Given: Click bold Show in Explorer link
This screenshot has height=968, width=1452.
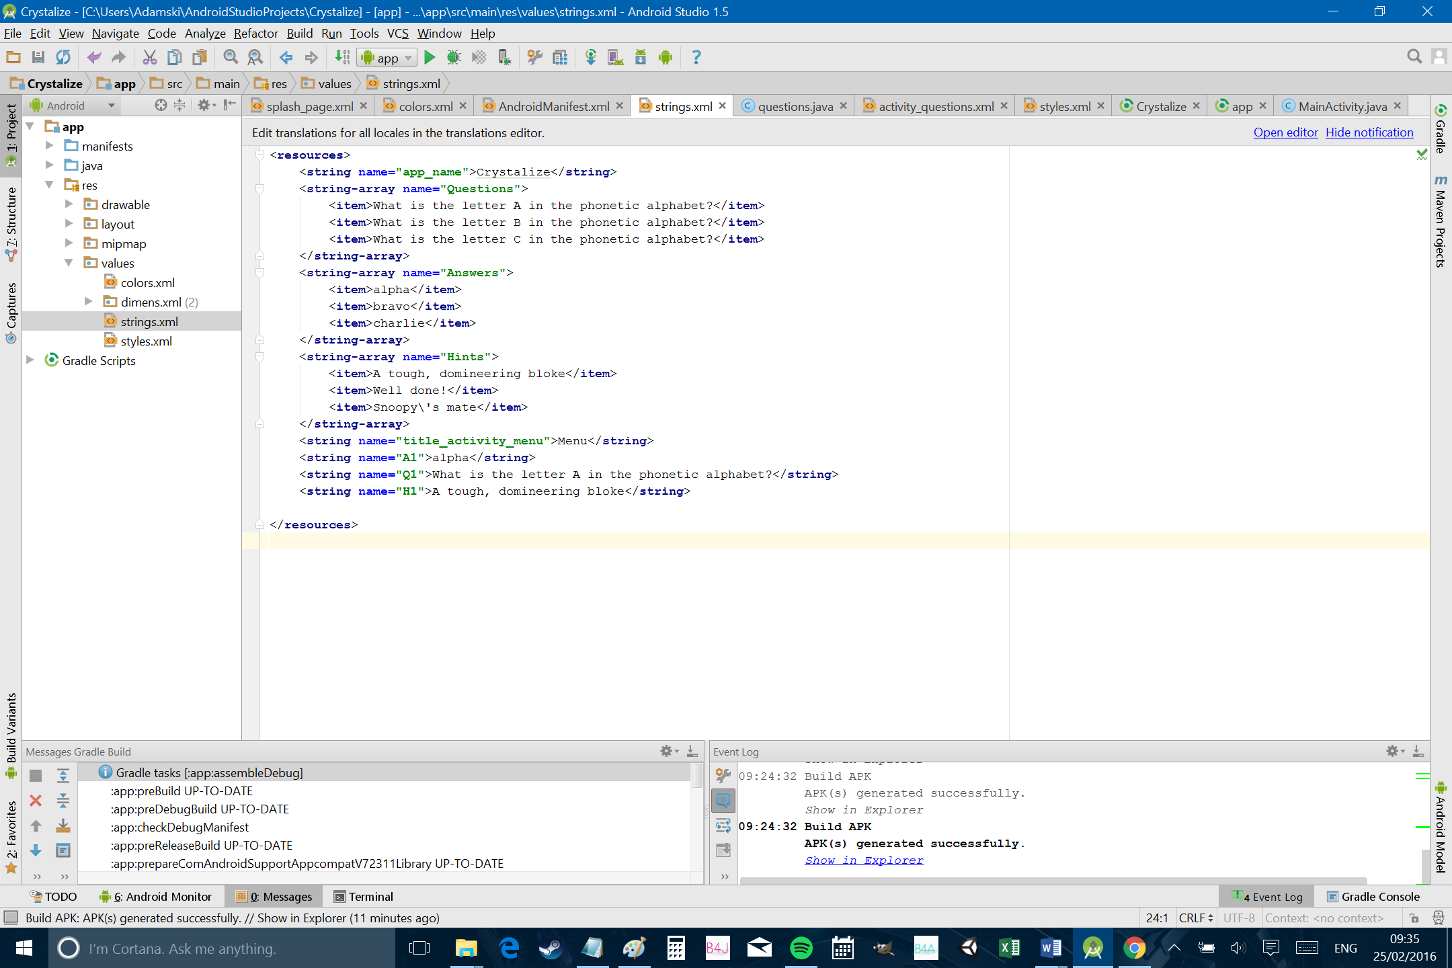Looking at the screenshot, I should point(864,860).
